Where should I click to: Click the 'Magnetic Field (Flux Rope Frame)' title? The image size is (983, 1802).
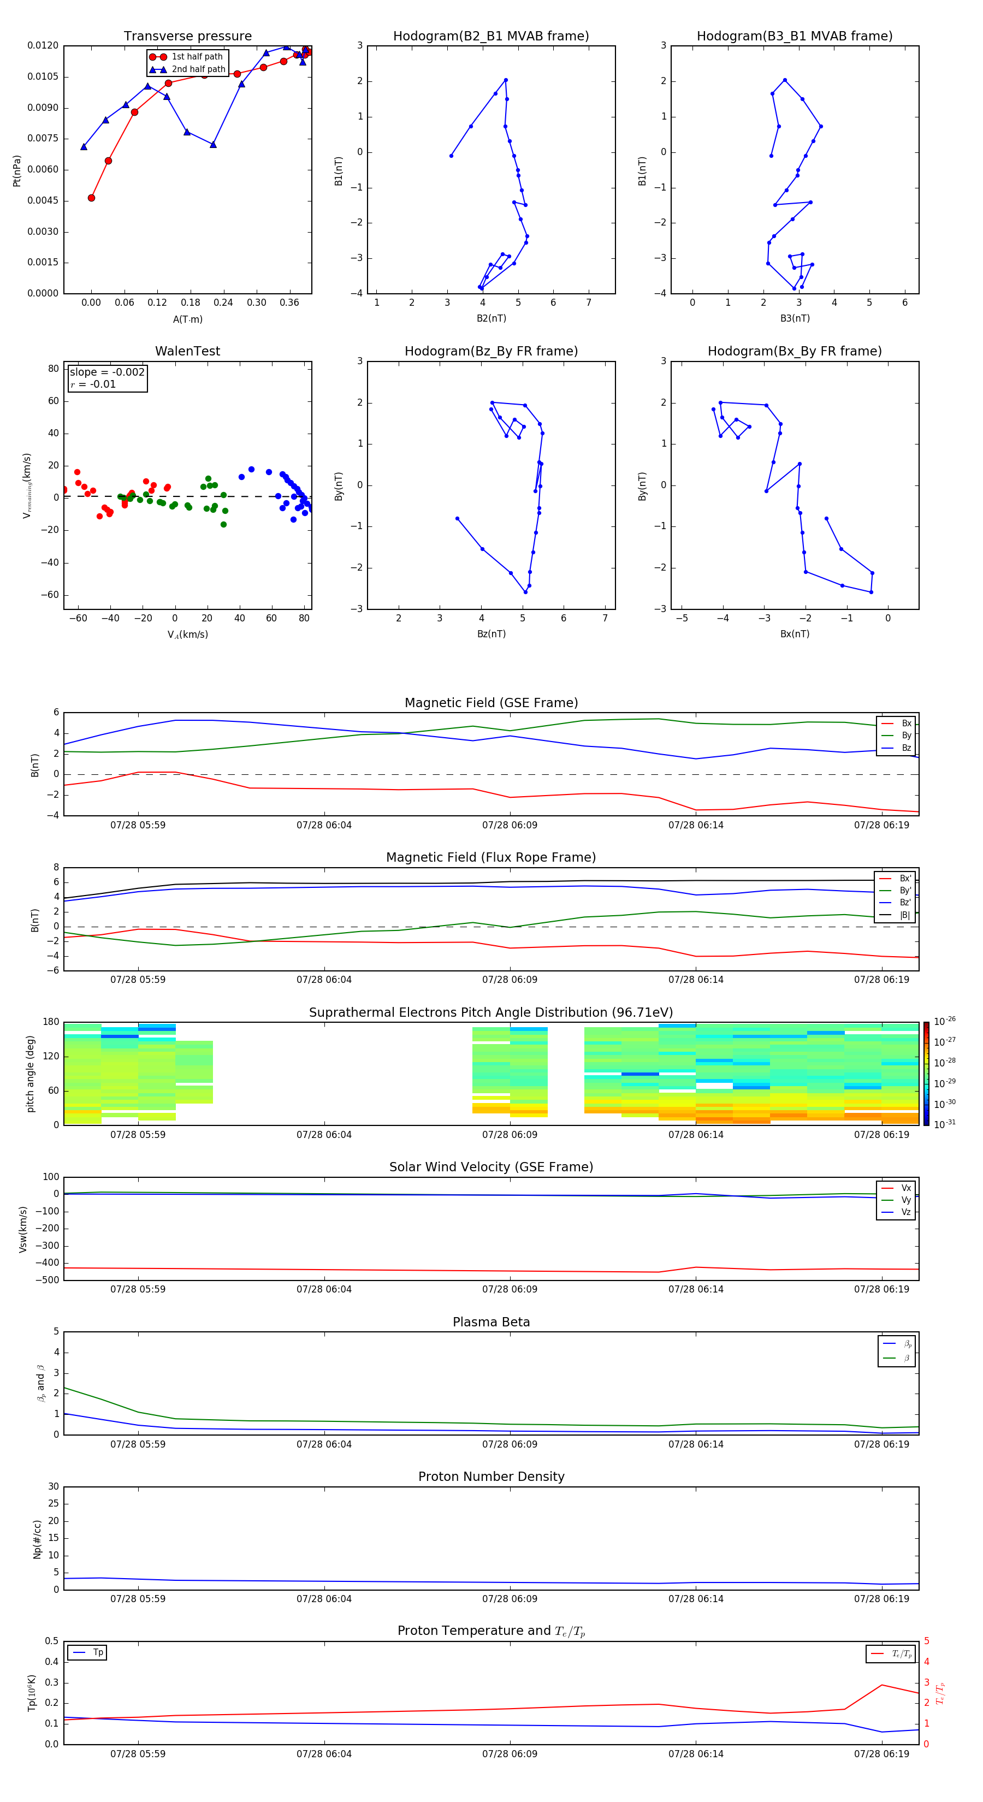point(491,858)
